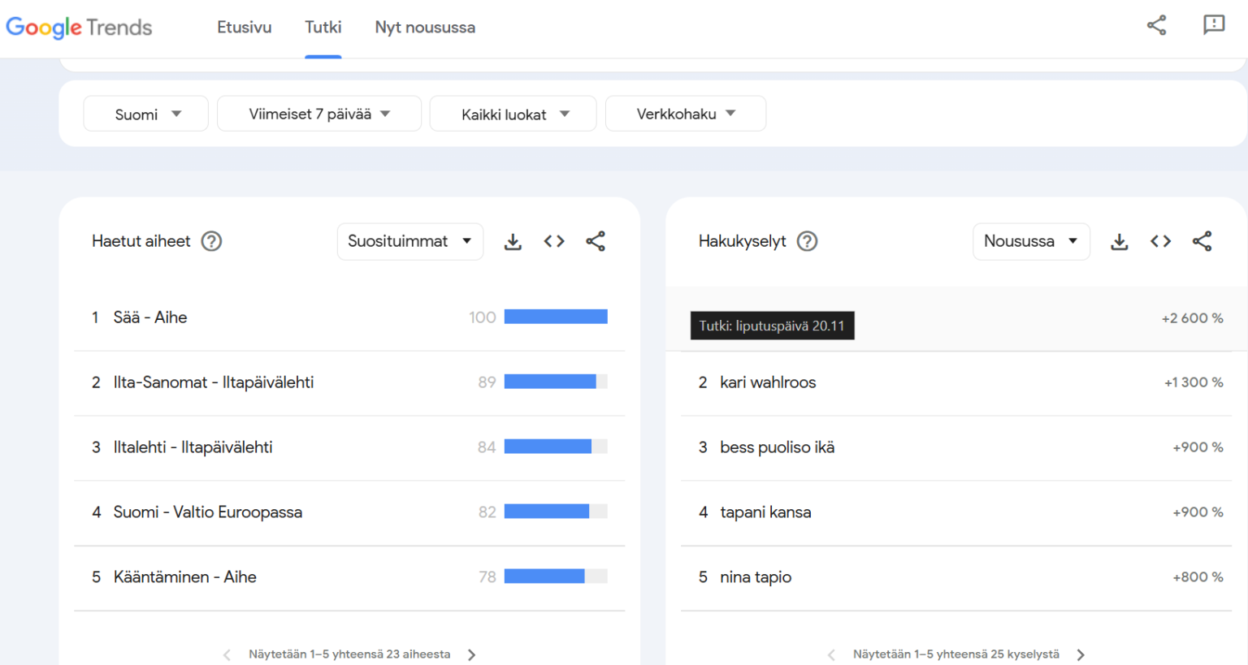Click the Hakukyselyt heading
This screenshot has width=1248, height=665.
(743, 241)
